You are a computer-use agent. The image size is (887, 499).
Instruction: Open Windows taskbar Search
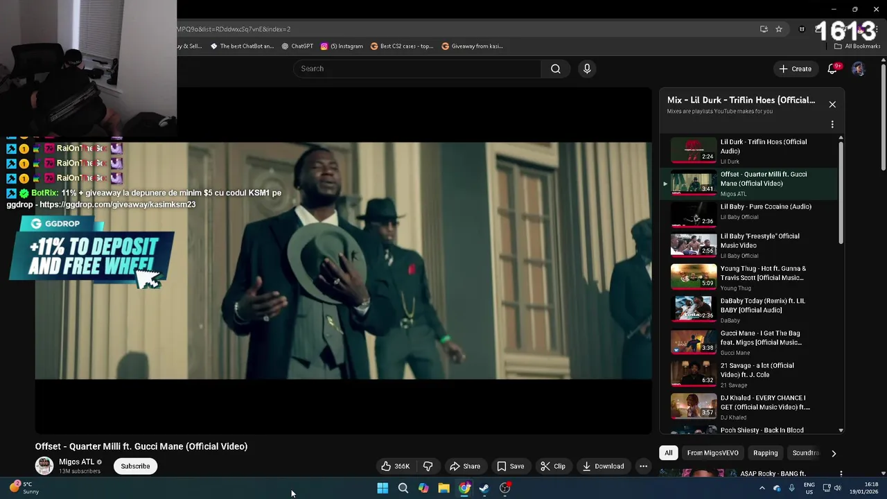[403, 488]
